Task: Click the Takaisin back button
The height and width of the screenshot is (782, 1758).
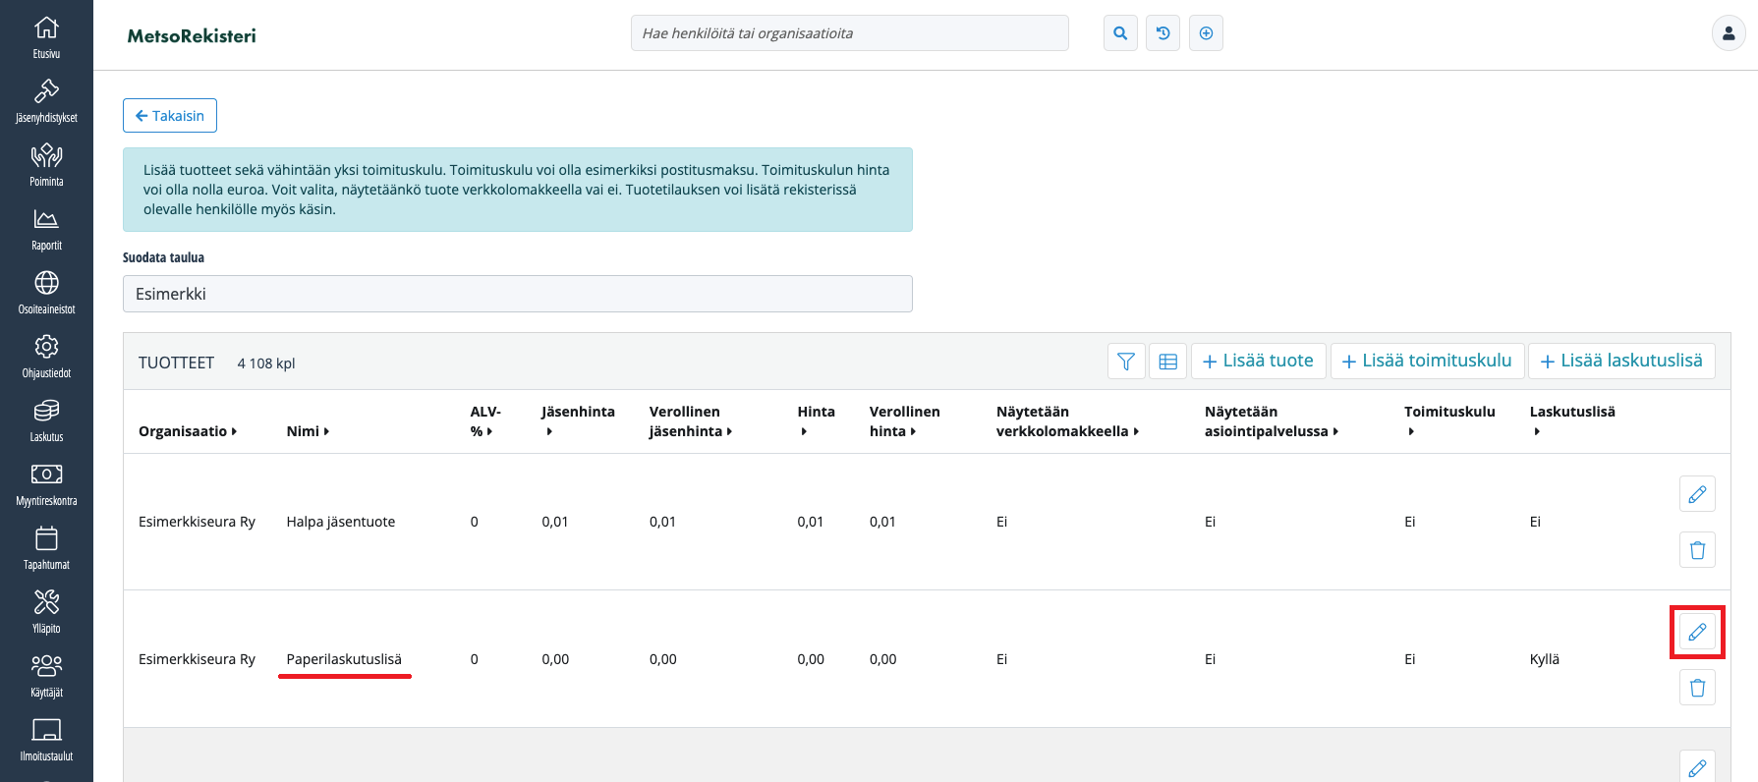Action: click(x=170, y=116)
